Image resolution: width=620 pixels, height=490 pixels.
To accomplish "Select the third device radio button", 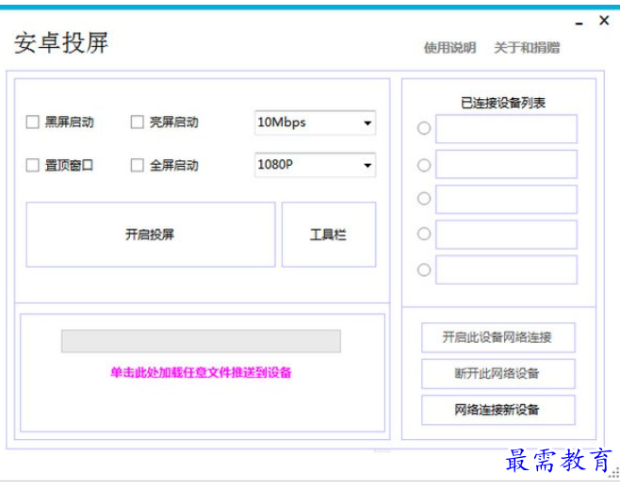I will (424, 198).
